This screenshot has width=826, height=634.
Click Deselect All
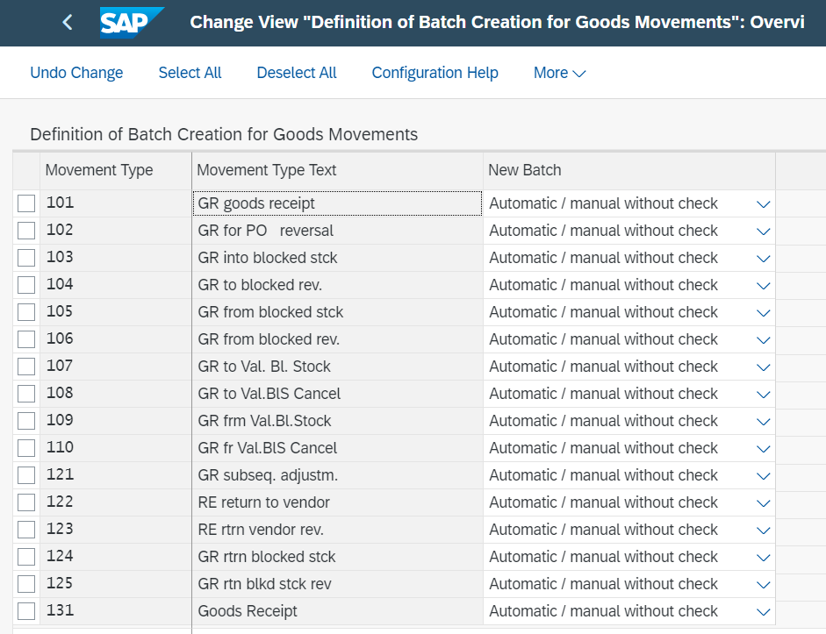click(x=297, y=73)
